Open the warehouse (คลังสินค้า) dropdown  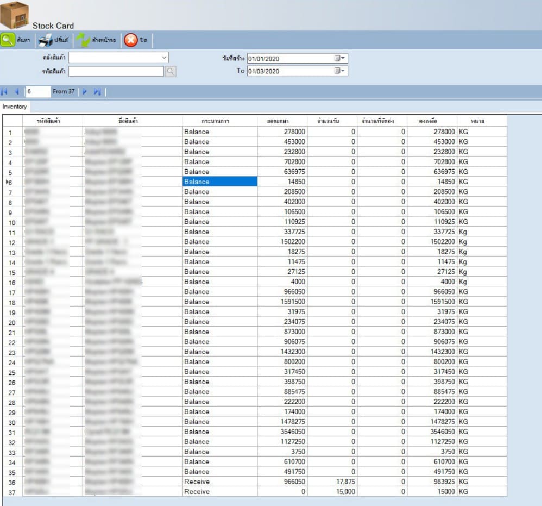[164, 57]
